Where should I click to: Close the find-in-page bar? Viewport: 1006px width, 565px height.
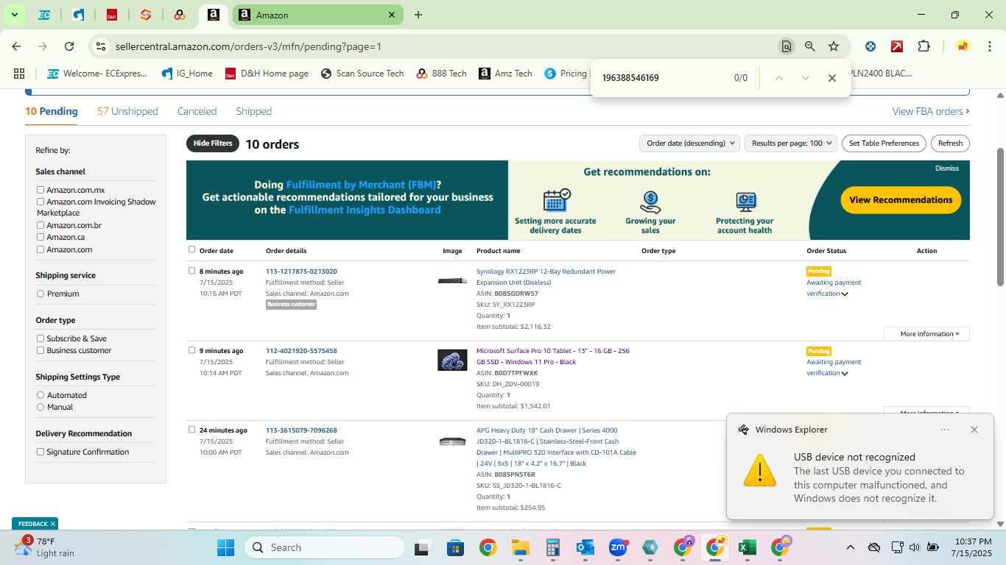(832, 78)
